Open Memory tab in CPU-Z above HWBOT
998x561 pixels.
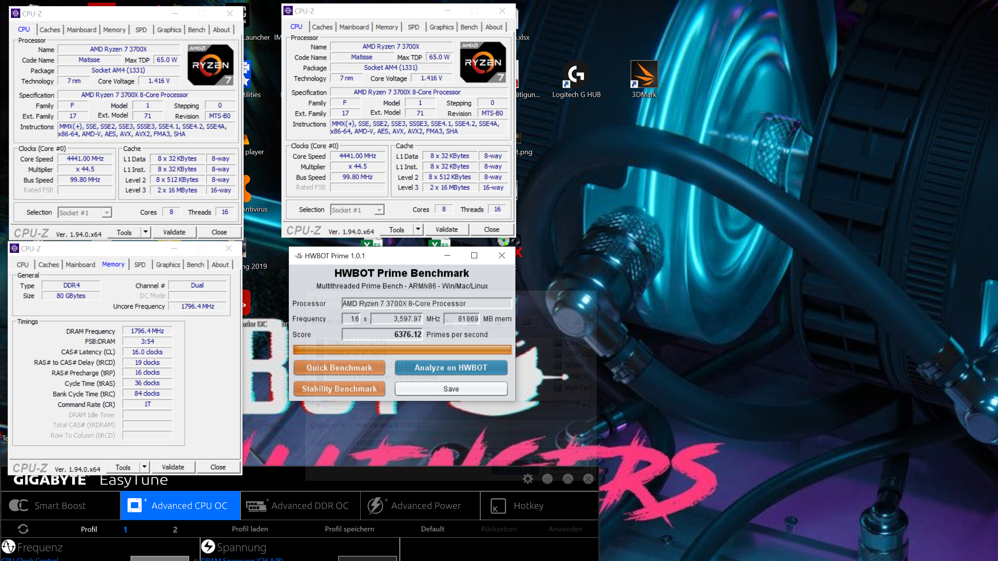click(387, 27)
